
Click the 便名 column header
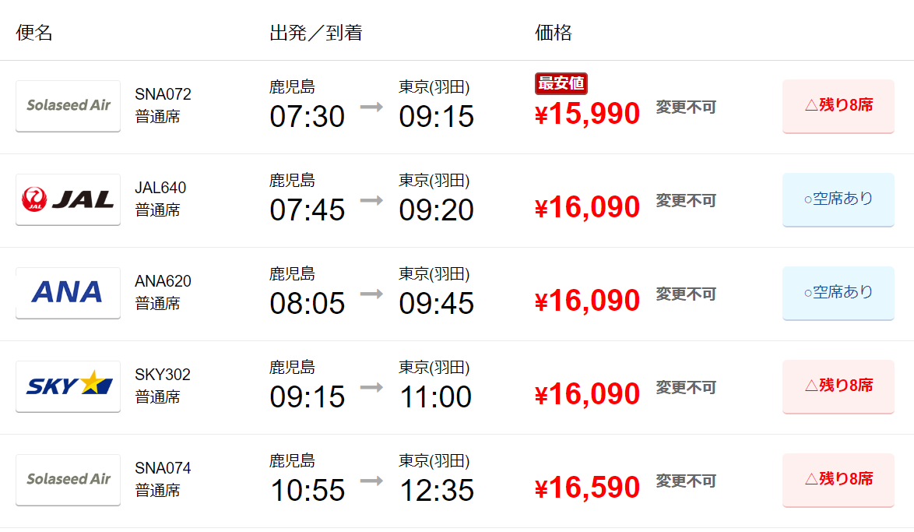[x=34, y=33]
